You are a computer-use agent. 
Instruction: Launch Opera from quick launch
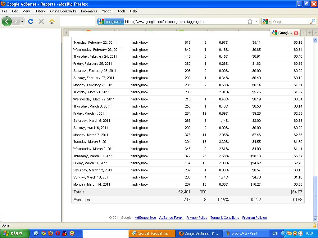58,233
